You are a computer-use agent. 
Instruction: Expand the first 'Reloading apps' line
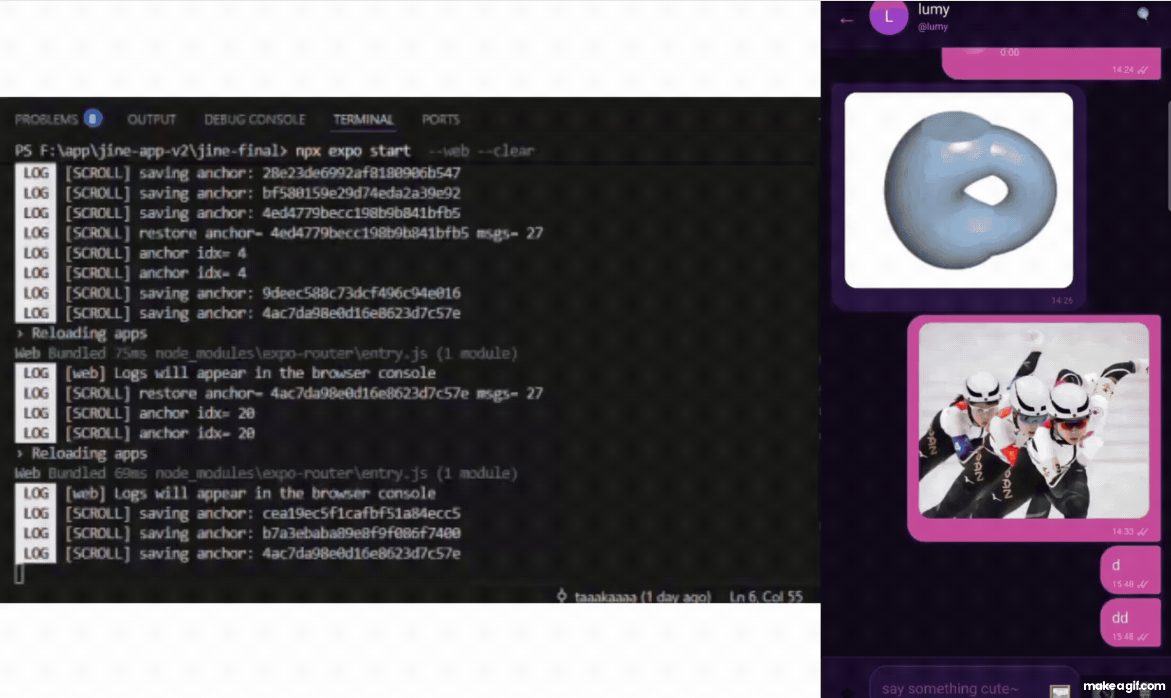[x=20, y=334]
